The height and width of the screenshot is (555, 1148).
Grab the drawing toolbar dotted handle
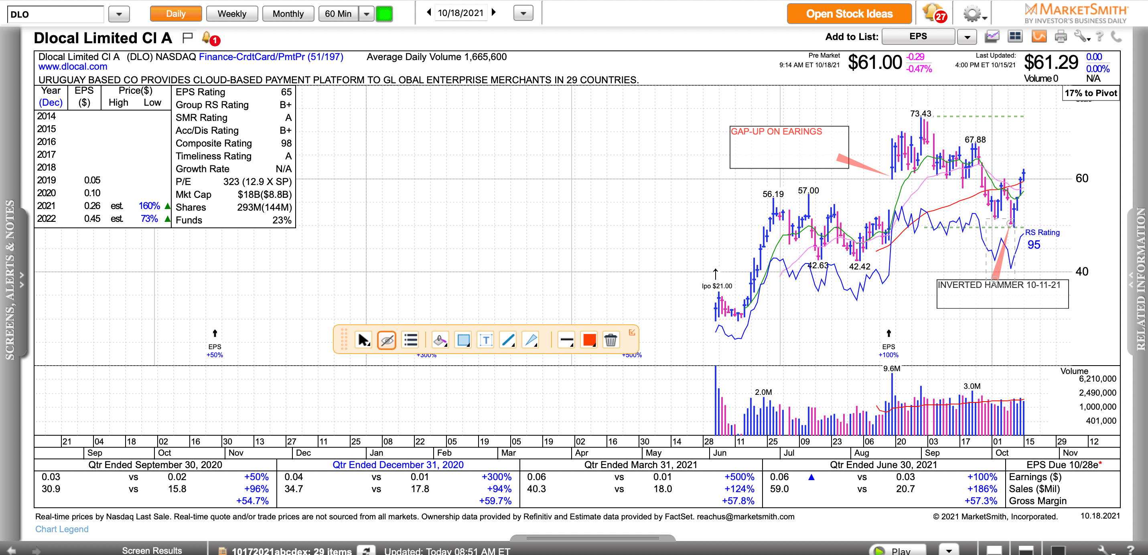[344, 340]
